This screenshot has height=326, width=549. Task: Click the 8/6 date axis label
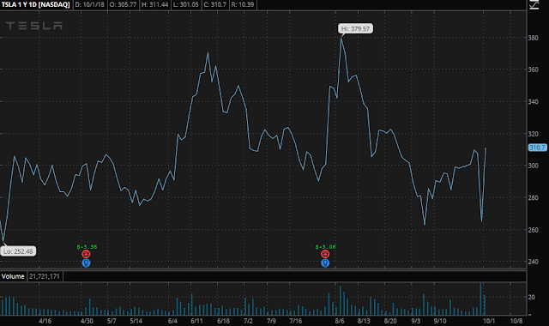pyautogui.click(x=340, y=321)
